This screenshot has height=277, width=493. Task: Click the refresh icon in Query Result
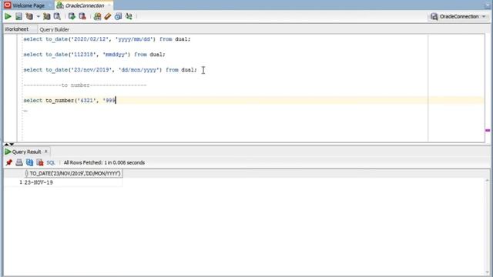pos(29,162)
